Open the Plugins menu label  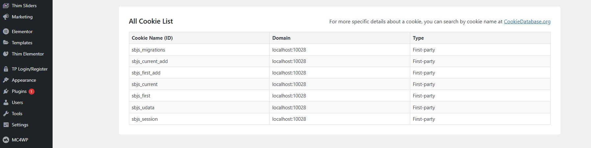point(19,91)
